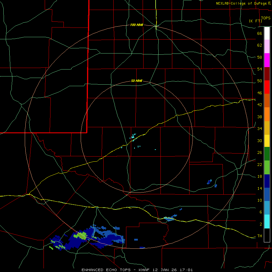Click the 18 legend value
The width and height of the screenshot is (272, 272).
tap(260, 176)
